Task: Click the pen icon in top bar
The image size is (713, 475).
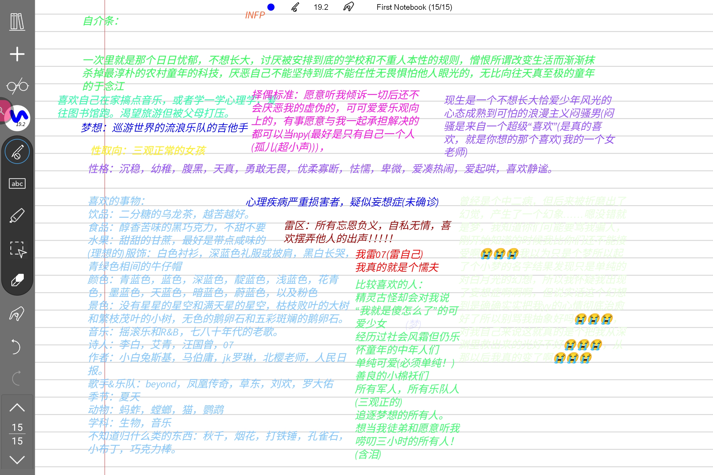Action: 295,7
